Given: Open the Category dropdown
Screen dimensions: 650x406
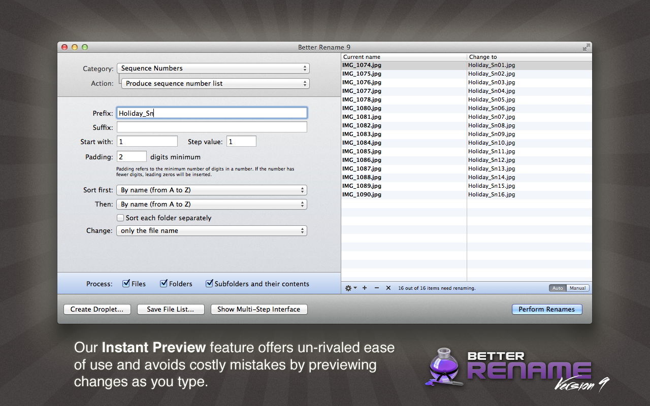Looking at the screenshot, I should point(213,68).
